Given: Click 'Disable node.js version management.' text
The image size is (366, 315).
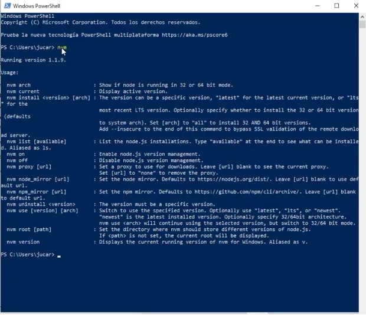Looking at the screenshot, I should [151, 160].
